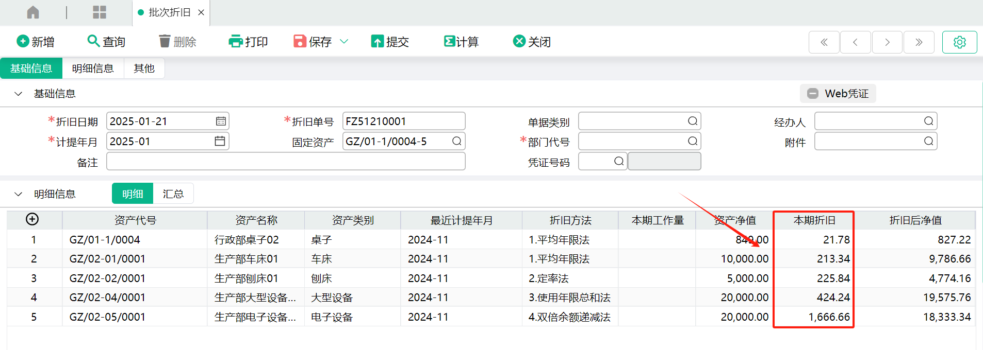The width and height of the screenshot is (983, 350).
Task: Open 部门代号 lookup search icon
Action: coord(693,141)
